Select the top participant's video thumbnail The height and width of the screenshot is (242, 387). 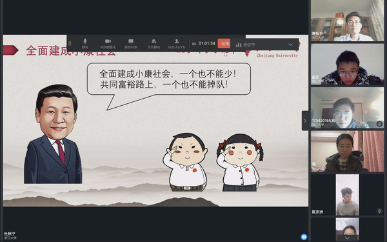(347, 21)
